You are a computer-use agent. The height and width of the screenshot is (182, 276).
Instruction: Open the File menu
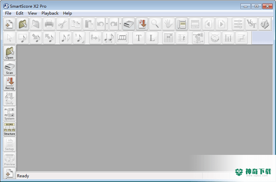pos(8,13)
